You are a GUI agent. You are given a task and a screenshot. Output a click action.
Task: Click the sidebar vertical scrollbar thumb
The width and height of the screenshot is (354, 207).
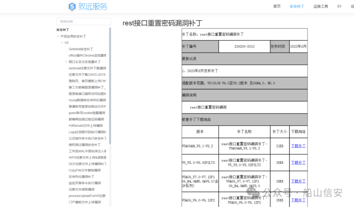click(110, 86)
